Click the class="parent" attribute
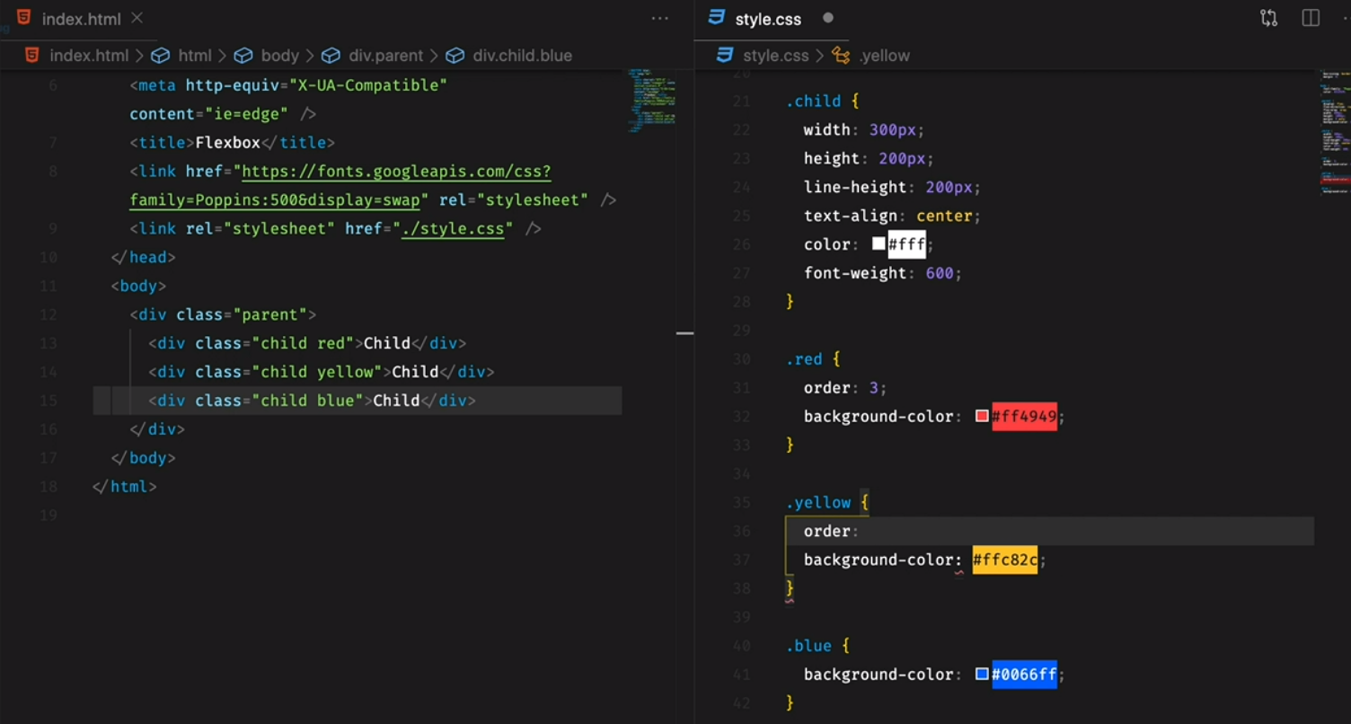The width and height of the screenshot is (1351, 724). click(x=242, y=314)
